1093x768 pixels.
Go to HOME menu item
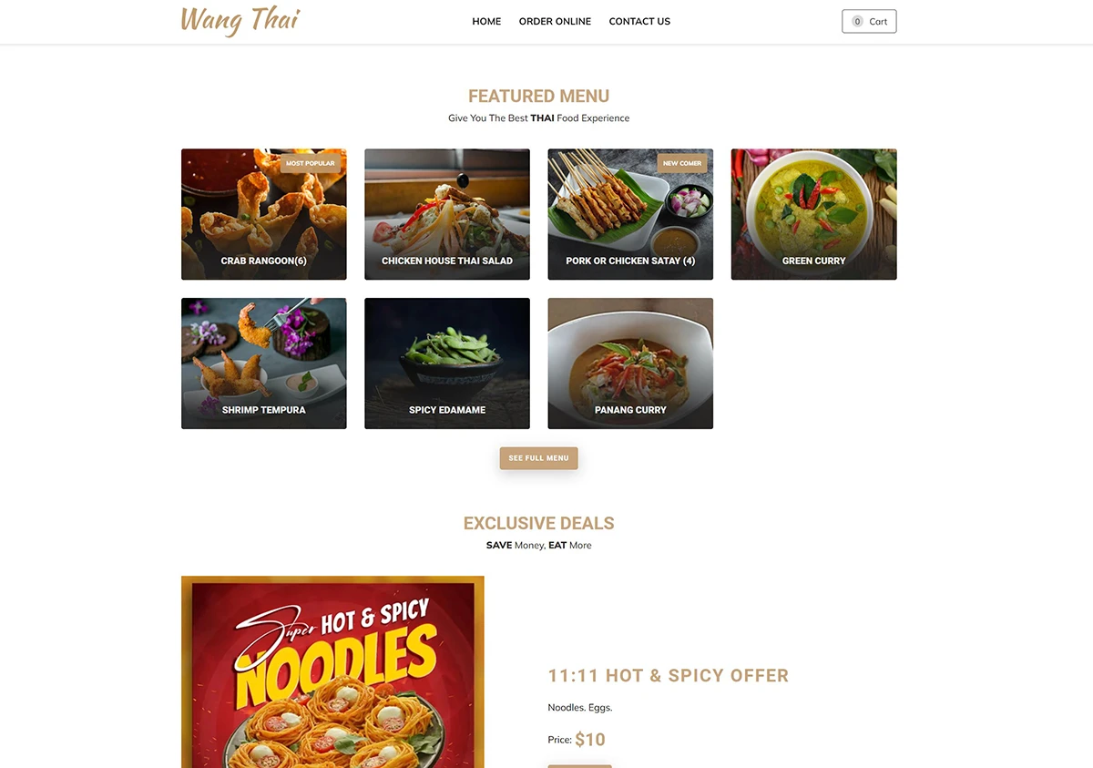click(486, 21)
